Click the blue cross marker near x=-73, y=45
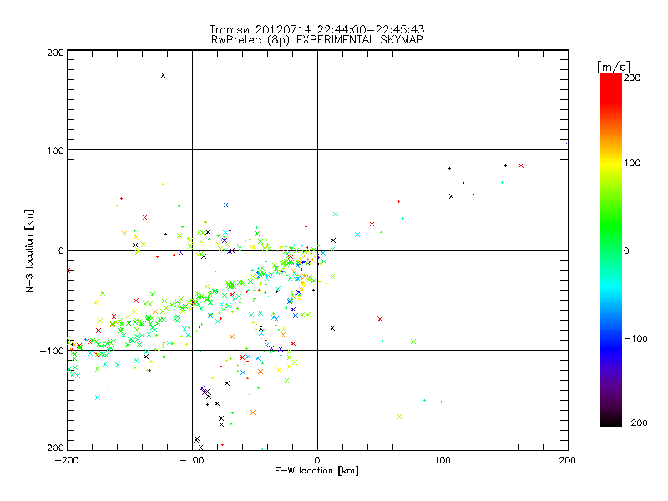 [225, 205]
